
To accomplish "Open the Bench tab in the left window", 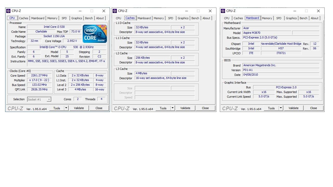I will click(x=89, y=18).
